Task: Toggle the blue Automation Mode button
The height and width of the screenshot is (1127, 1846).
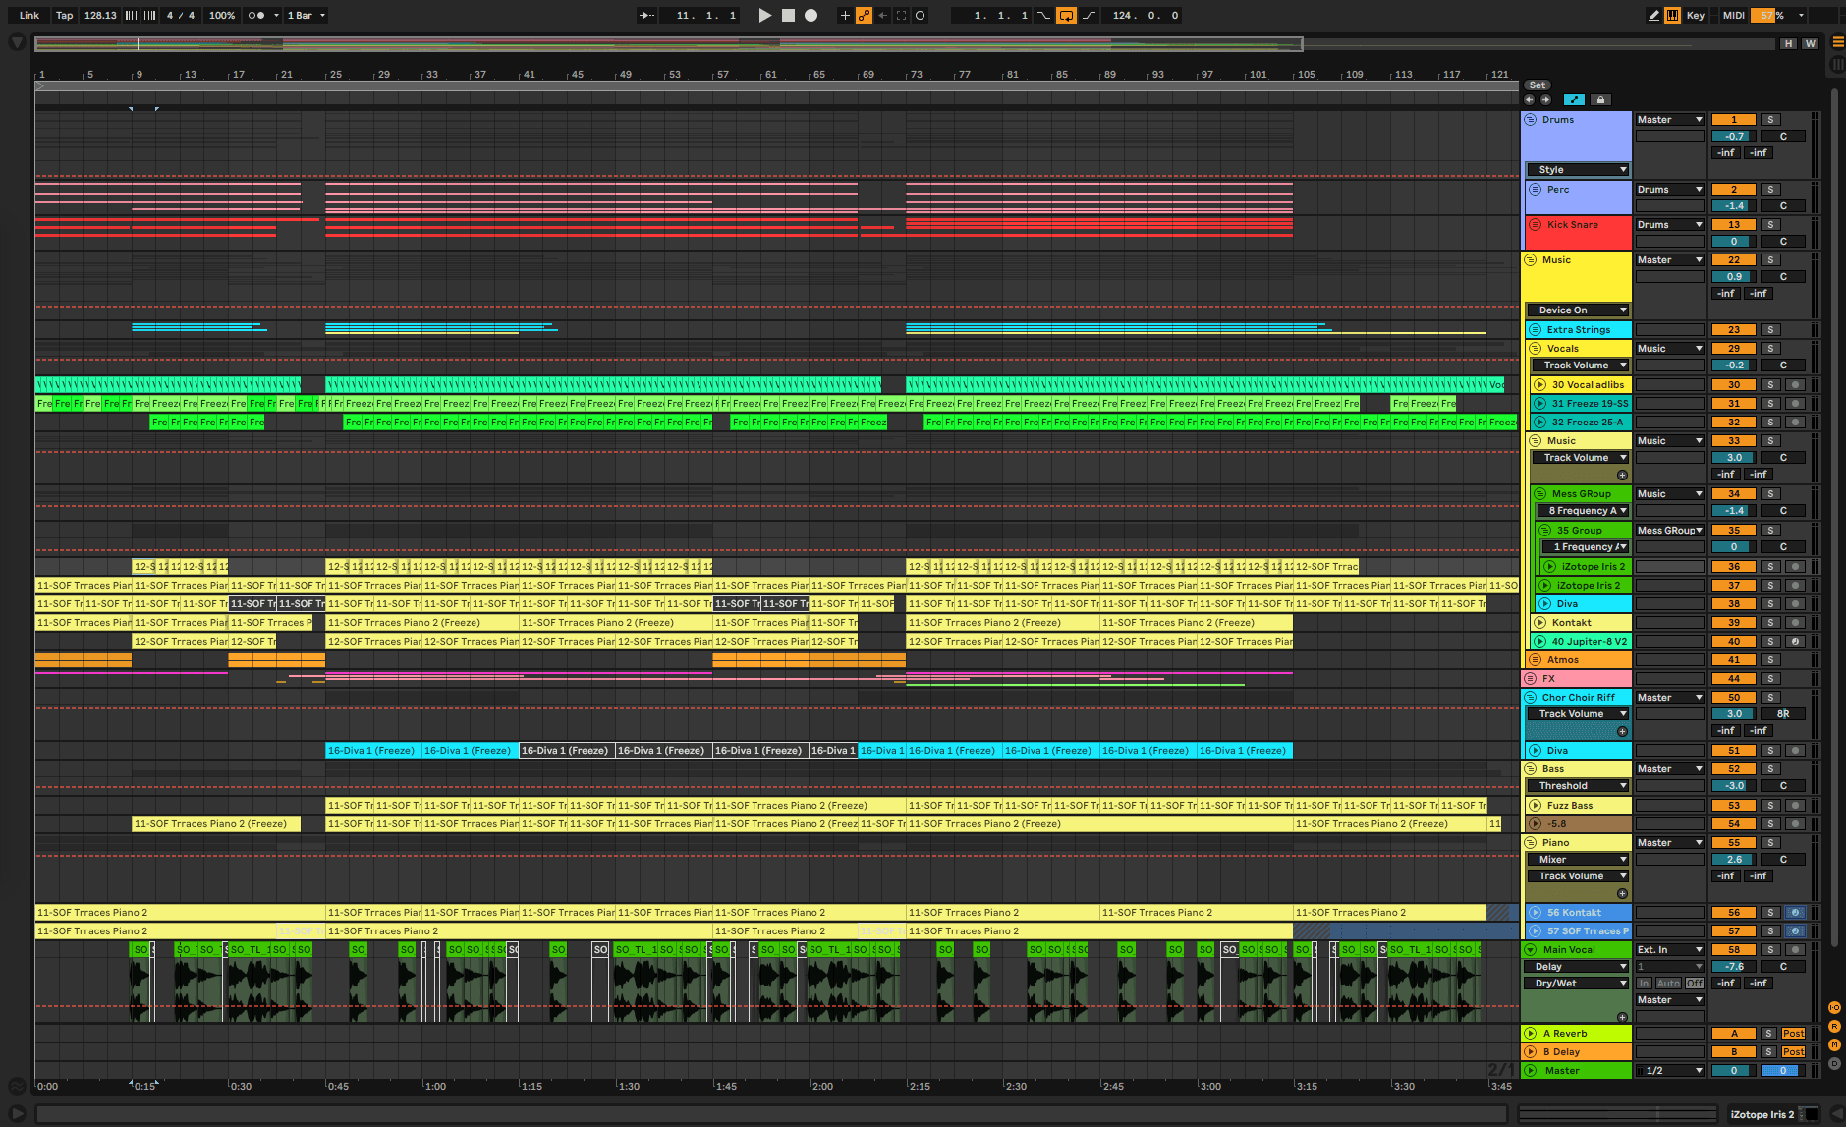Action: pos(1574,100)
